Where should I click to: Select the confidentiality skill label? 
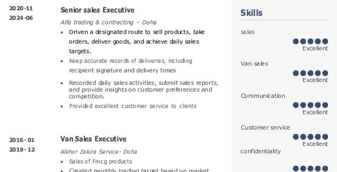click(x=261, y=152)
